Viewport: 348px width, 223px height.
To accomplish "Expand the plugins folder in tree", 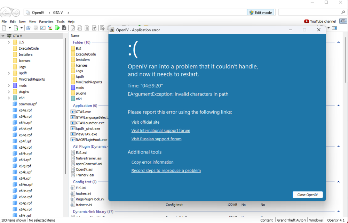I will [x=9, y=92].
